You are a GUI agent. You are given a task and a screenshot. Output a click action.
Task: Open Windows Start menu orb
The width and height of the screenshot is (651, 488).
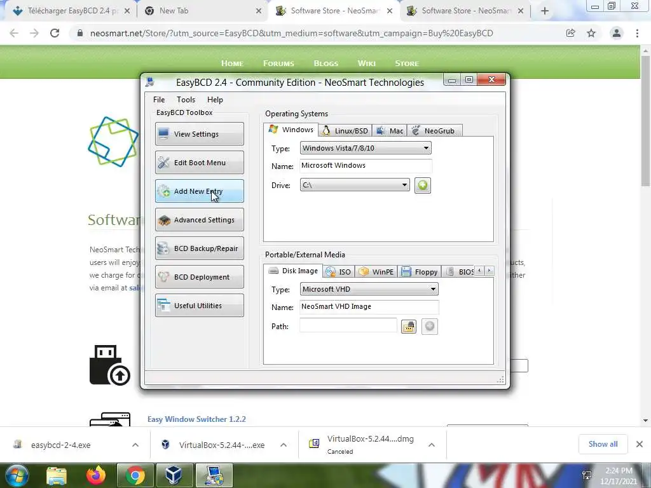(17, 475)
